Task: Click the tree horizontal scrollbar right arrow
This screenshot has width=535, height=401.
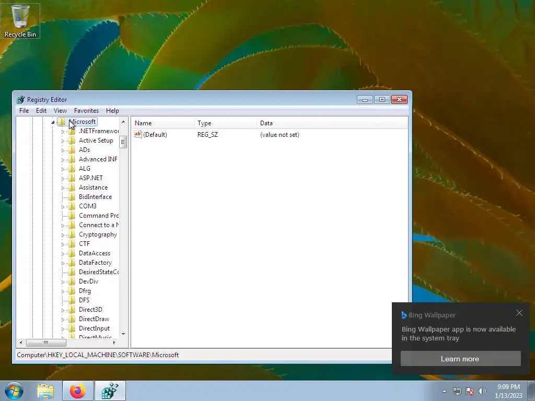Action: point(114,343)
